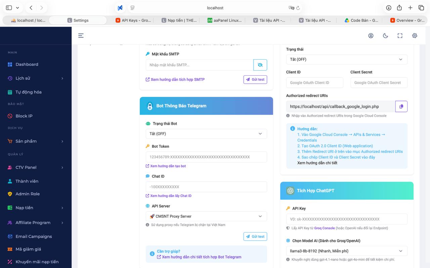430x268 pixels.
Task: Click the Tự động hóa calendar icon
Action: click(10, 92)
